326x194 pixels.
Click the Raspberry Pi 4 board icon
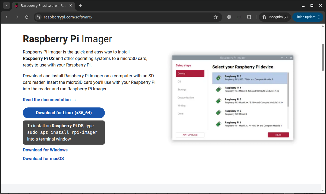click(219, 89)
